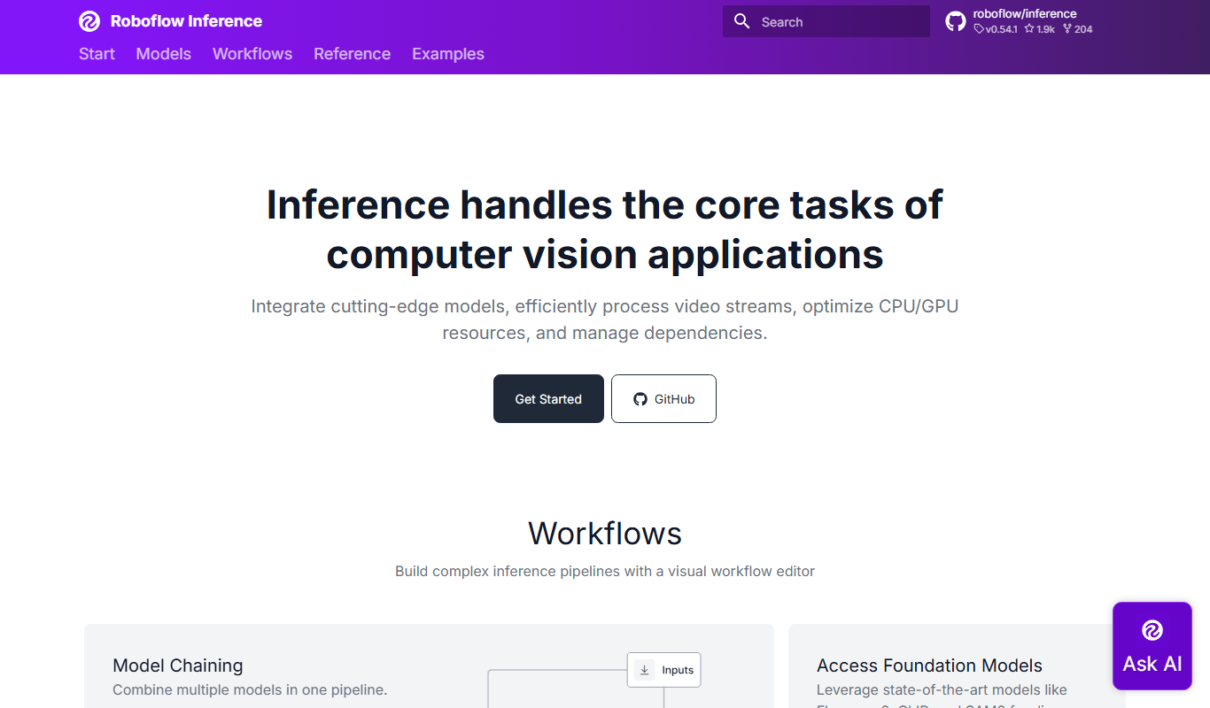Open the roboflow/inference repository link

pyautogui.click(x=1019, y=21)
